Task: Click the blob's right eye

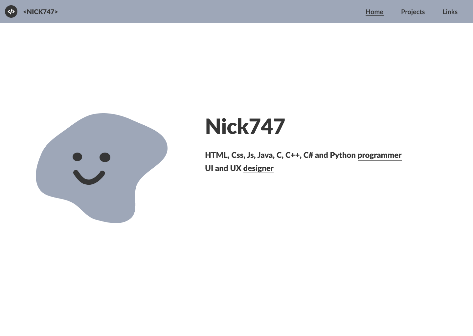Action: click(x=105, y=157)
